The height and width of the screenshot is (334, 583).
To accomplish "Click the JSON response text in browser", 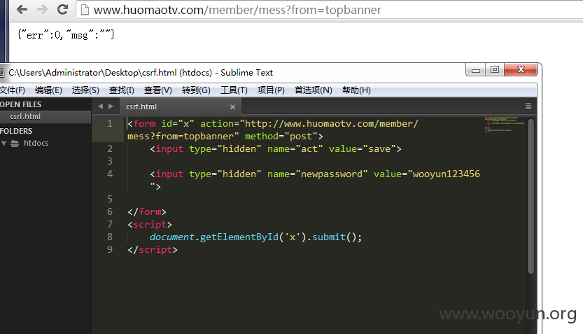I will (66, 35).
